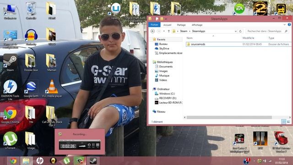Click SteamApps in the address breadcrumb
The image size is (293, 165).
198,31
